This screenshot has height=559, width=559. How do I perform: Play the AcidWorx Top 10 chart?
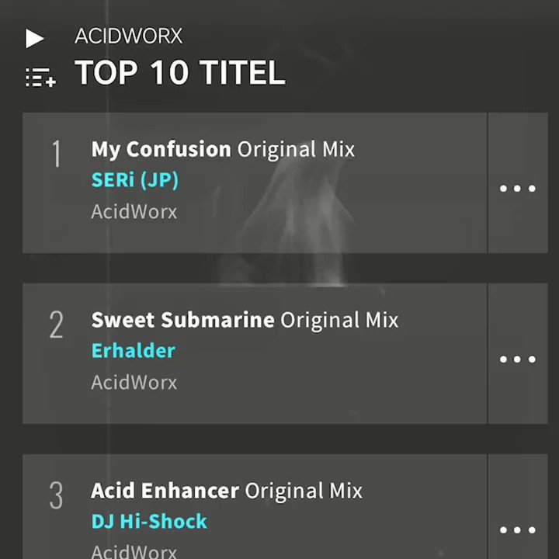point(35,38)
